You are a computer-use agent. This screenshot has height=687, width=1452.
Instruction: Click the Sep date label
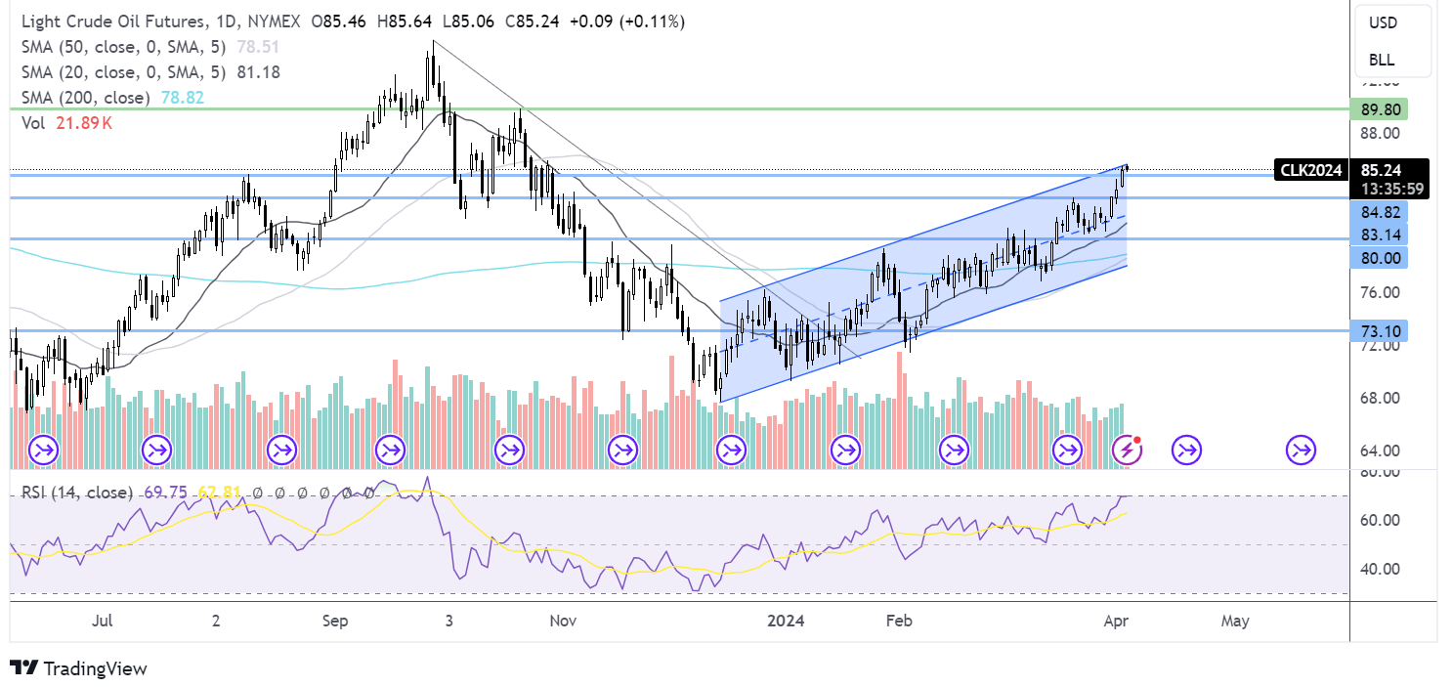coord(335,621)
